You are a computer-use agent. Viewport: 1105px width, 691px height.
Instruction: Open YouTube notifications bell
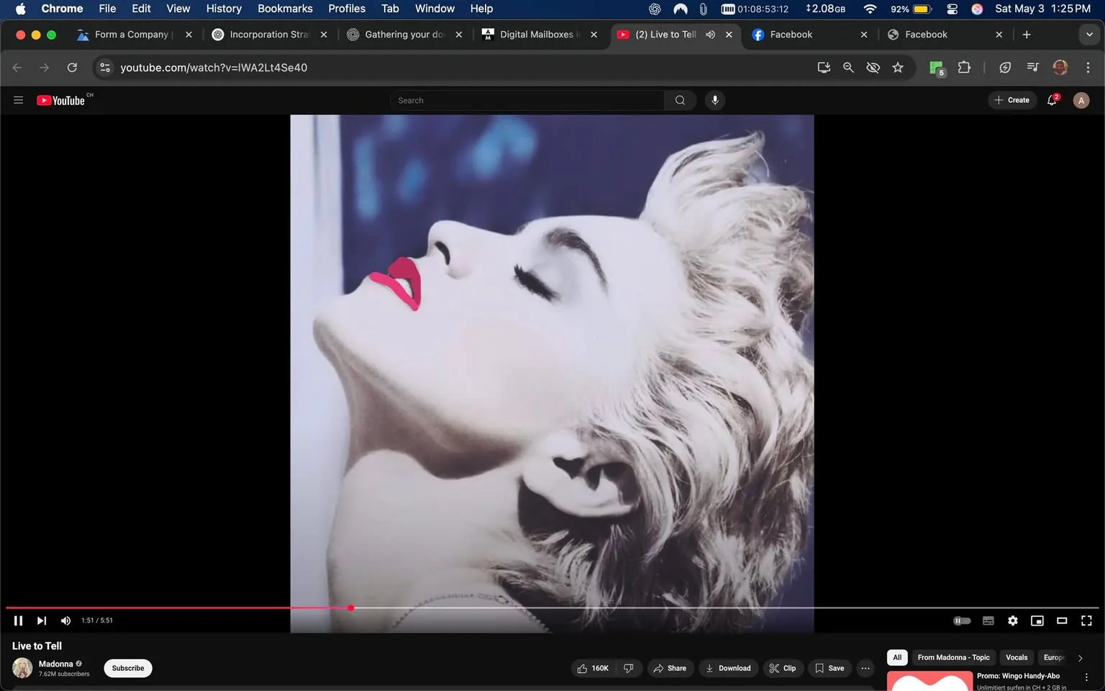point(1052,100)
